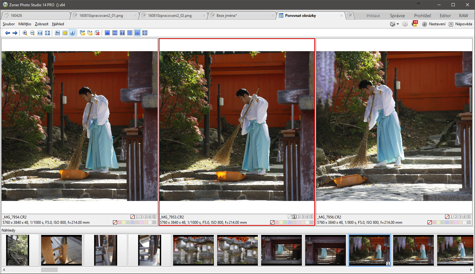Click the Nápověda help button
The height and width of the screenshot is (274, 475).
point(460,24)
